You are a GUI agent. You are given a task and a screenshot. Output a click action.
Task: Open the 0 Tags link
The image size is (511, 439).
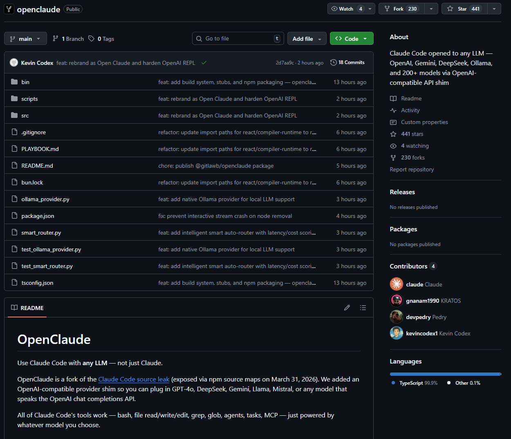coord(101,38)
